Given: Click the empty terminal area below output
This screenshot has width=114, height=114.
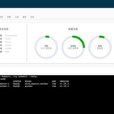Looking at the screenshot, I should (57, 101).
